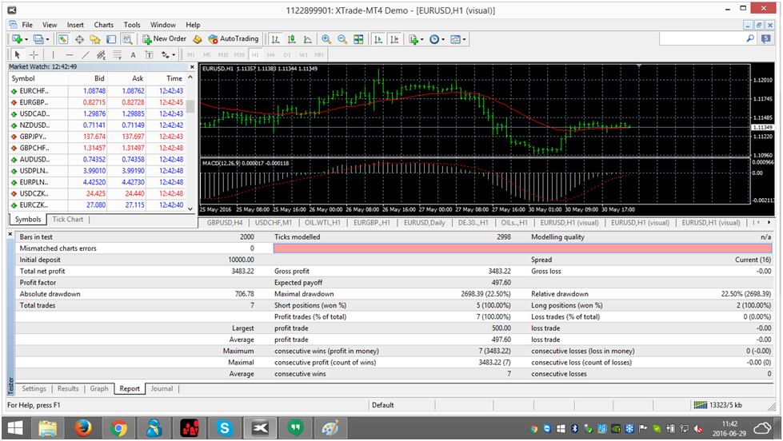Click the pink tester progress bar
The image size is (783, 441).
coord(522,248)
